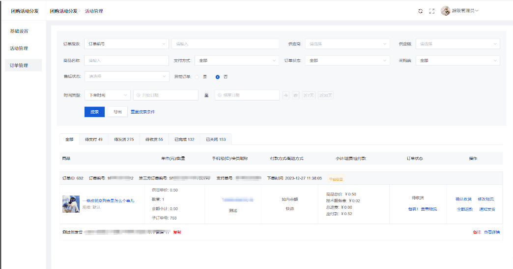Click the refresh icon in top bar

coord(420,11)
